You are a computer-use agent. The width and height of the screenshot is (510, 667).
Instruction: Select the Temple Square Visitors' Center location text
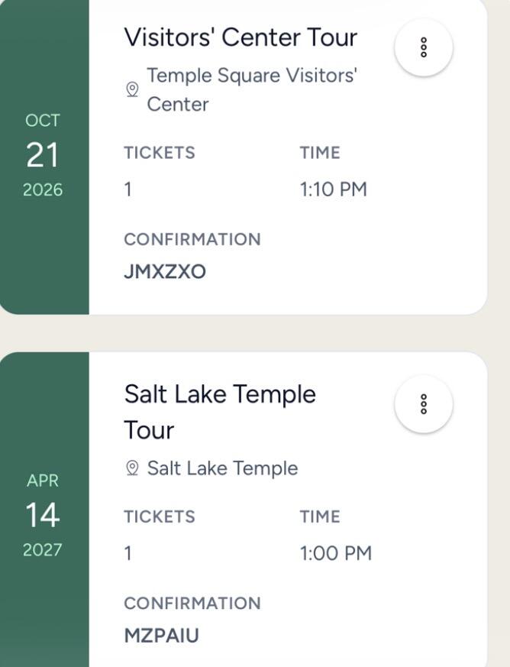[x=252, y=89]
